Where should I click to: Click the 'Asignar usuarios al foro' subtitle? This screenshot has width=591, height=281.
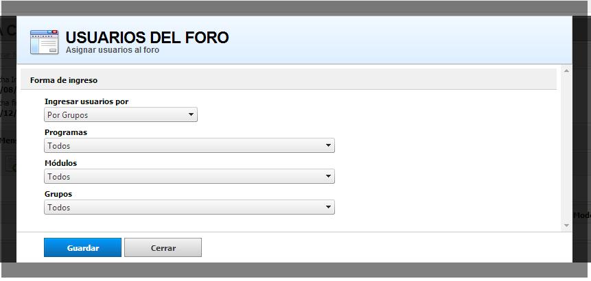[113, 50]
